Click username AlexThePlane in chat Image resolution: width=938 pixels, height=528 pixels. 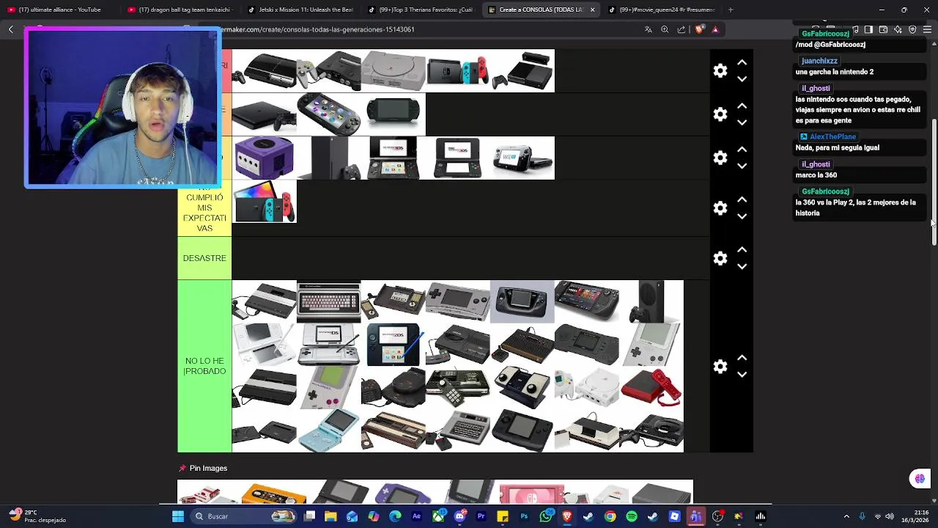(x=832, y=136)
